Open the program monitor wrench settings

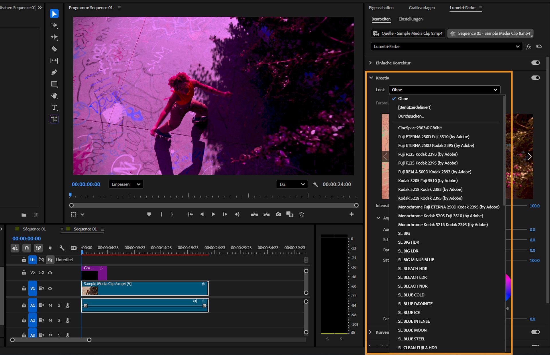[x=315, y=184]
